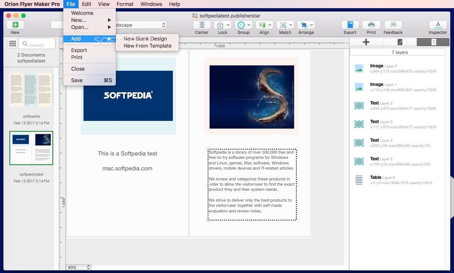The width and height of the screenshot is (454, 273).
Task: Select the Image Layer 0 icon
Action: (359, 68)
